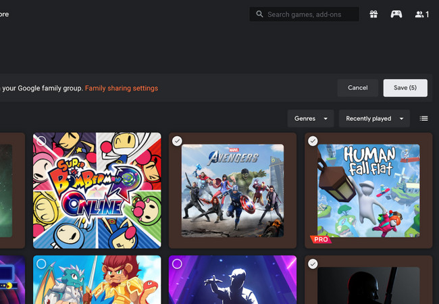The image size is (439, 304).
Task: Open the Genres dropdown
Action: (311, 119)
